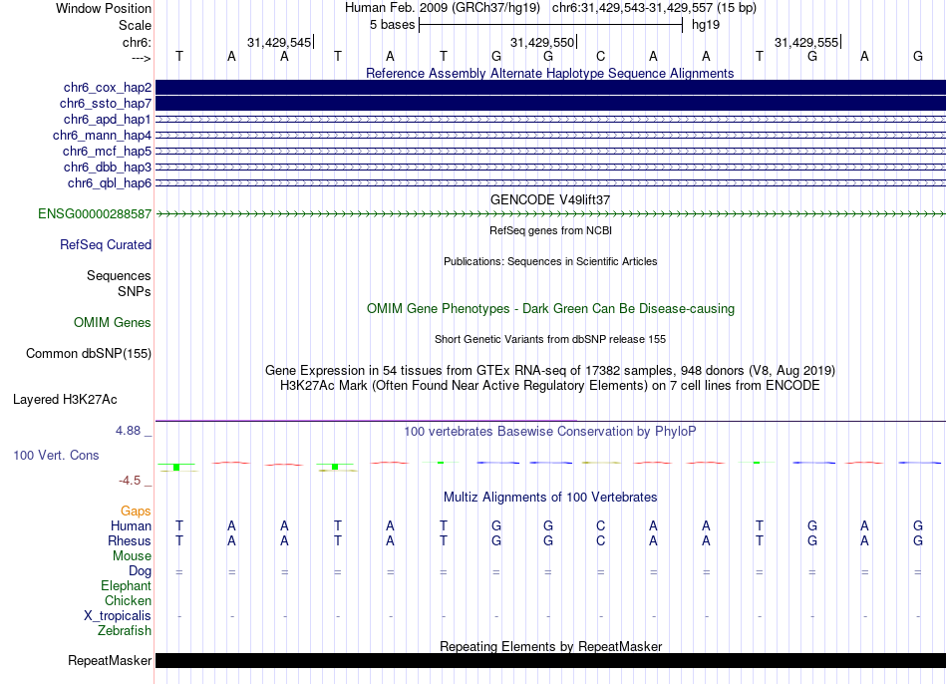This screenshot has width=947, height=684.
Task: Click the ---> sequence direction arrow
Action: coord(142,58)
